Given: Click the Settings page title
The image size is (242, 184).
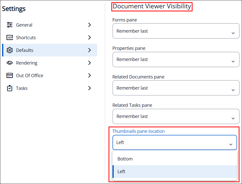Looking at the screenshot, I should [14, 9].
